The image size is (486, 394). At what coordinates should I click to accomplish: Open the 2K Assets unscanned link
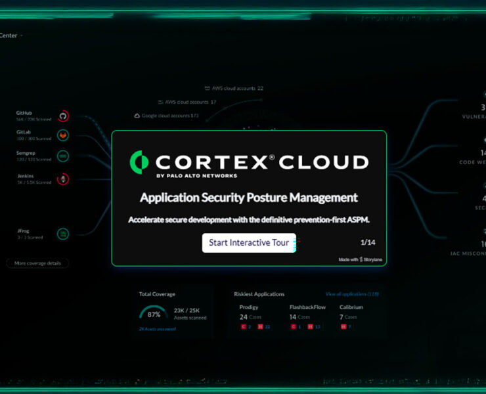pos(158,329)
